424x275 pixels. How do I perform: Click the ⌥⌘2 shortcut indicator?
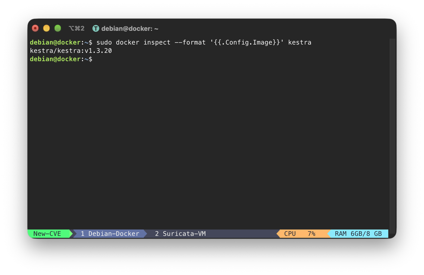pyautogui.click(x=77, y=28)
